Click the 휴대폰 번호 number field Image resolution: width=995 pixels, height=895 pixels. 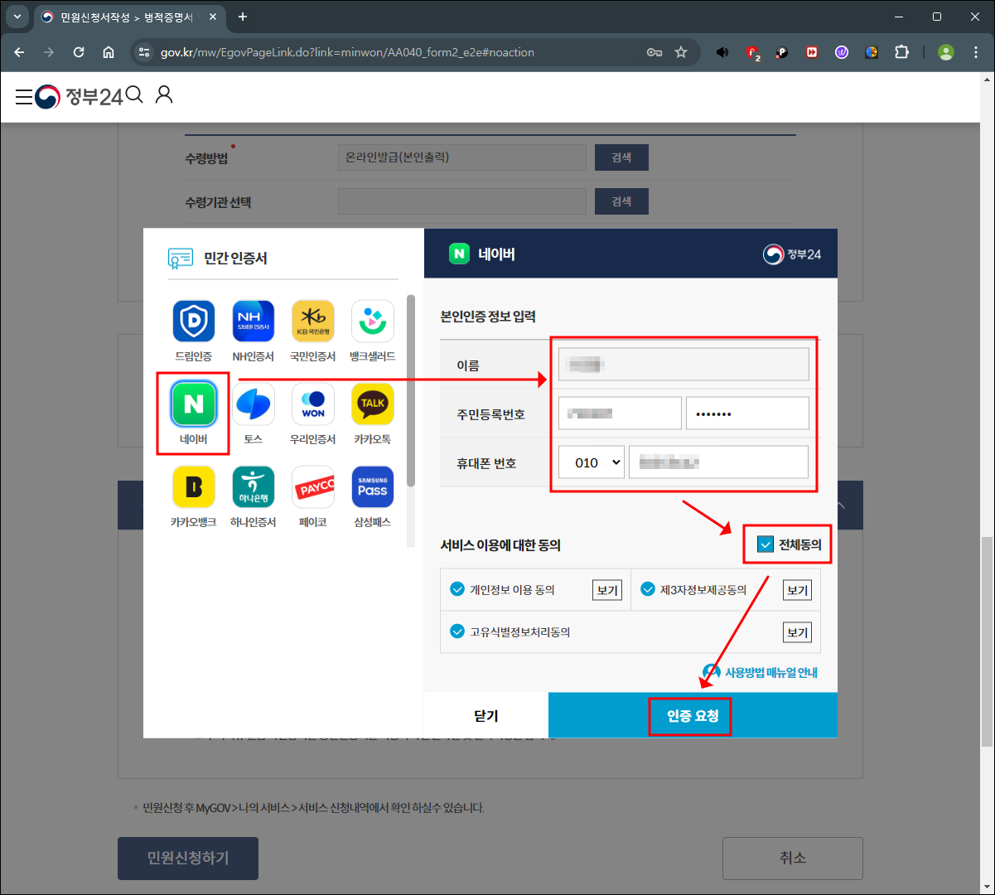[x=718, y=462]
